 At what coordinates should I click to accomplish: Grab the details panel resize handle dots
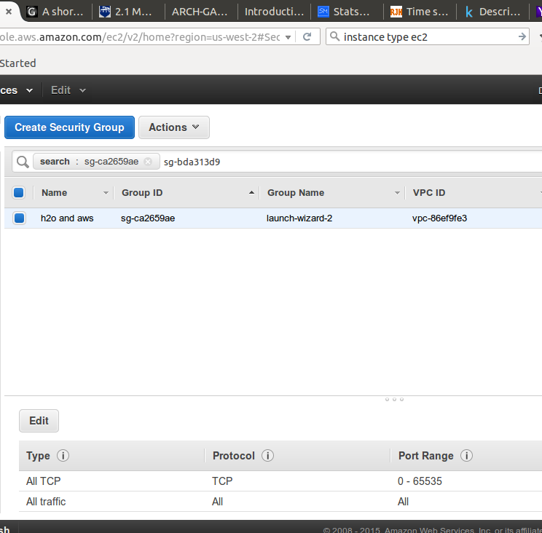pos(394,399)
